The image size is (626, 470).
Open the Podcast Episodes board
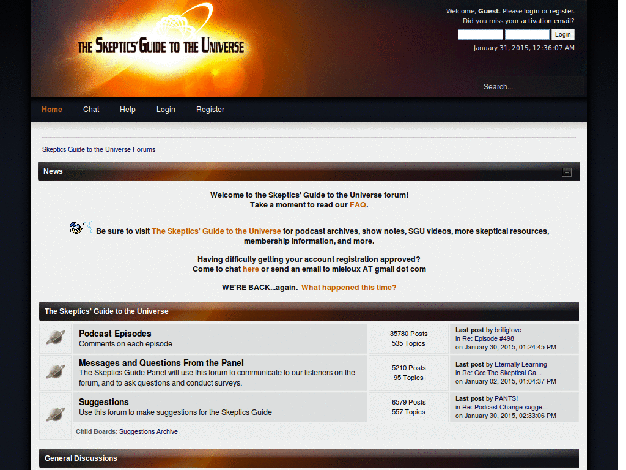(115, 334)
